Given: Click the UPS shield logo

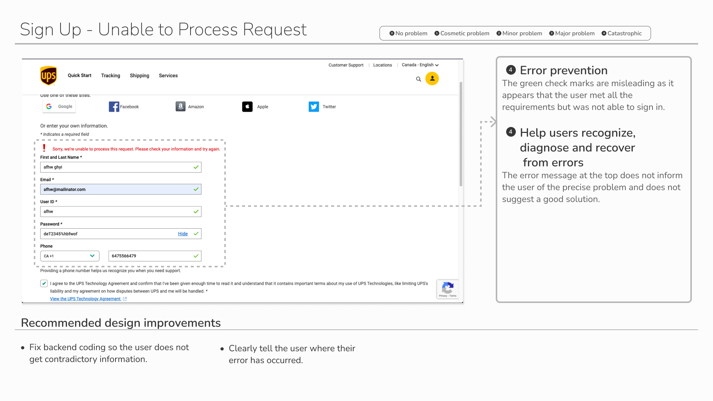Looking at the screenshot, I should click(x=49, y=76).
